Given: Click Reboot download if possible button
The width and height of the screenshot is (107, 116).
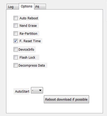Looking at the screenshot, I should tap(66, 99).
